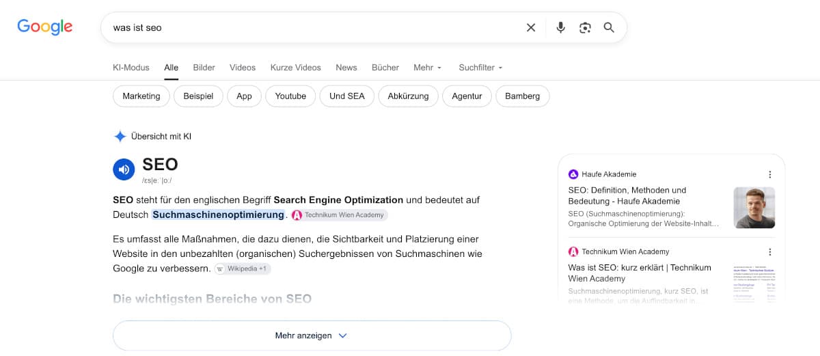The width and height of the screenshot is (820, 356).
Task: Open three-dot menu for the first Haufe Akademie card
Action: [770, 174]
